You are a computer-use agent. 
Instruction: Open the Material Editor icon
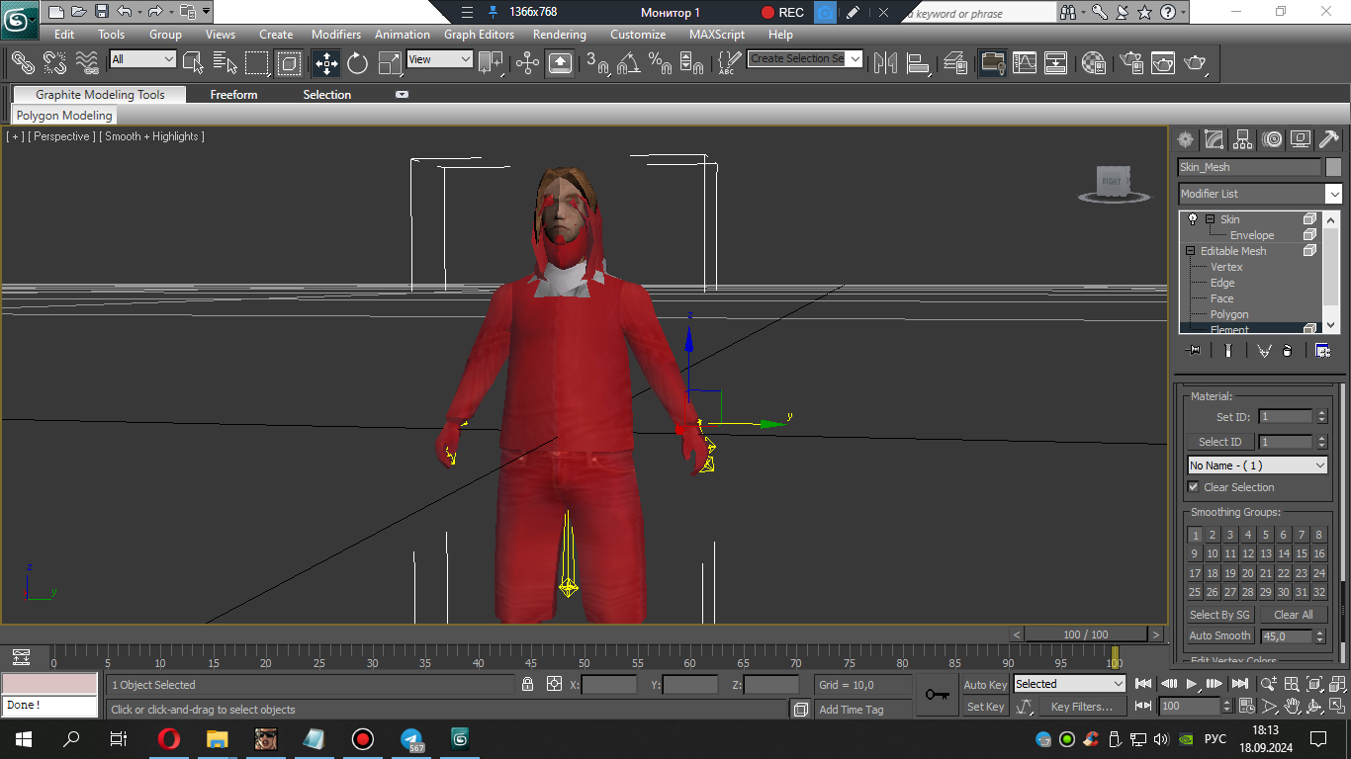pos(1093,63)
